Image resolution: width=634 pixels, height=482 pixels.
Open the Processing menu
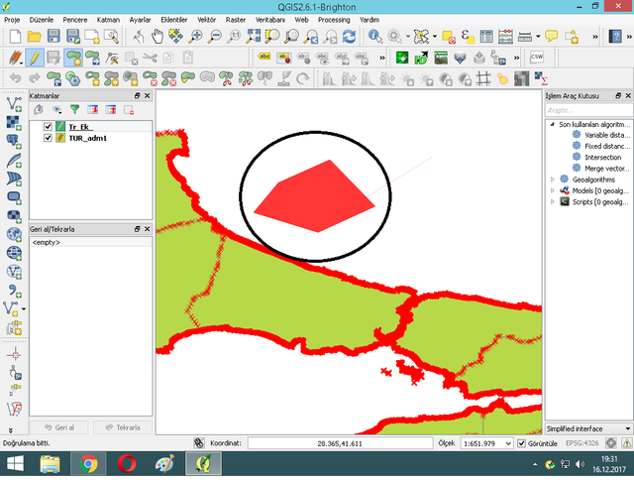[334, 20]
